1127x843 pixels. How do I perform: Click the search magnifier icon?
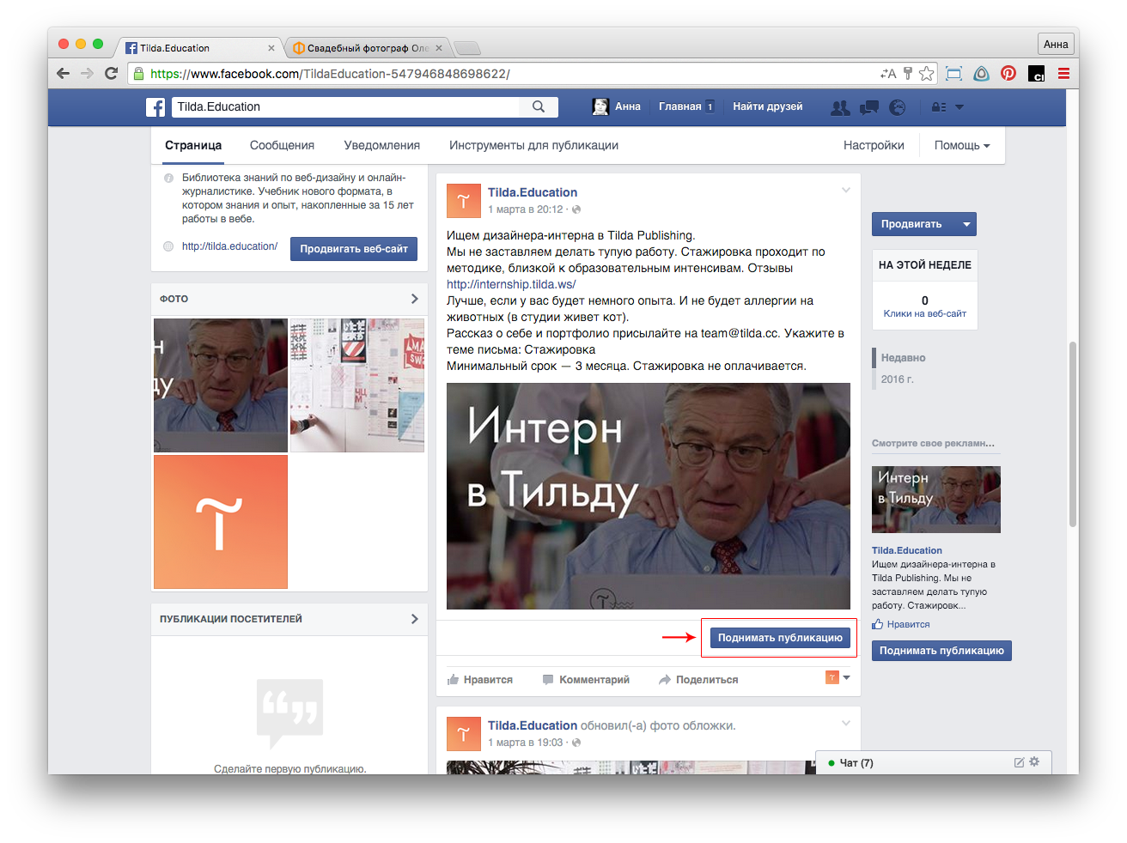click(x=539, y=107)
